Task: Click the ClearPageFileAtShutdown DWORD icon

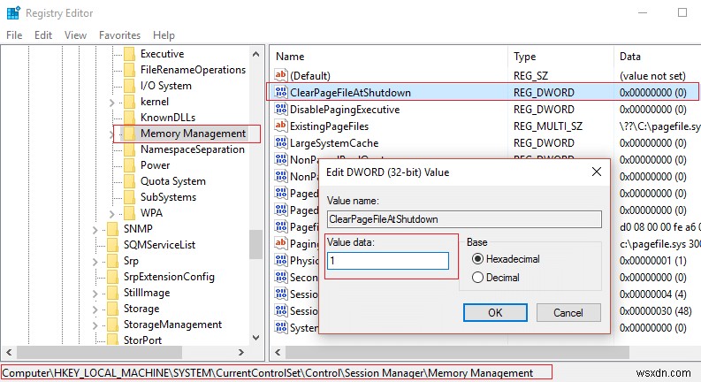Action: click(x=281, y=92)
